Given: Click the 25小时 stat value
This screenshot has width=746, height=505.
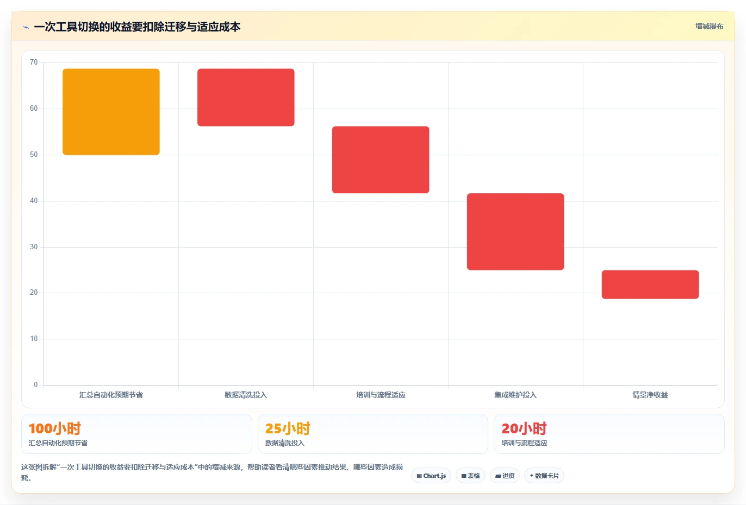Looking at the screenshot, I should pos(288,428).
